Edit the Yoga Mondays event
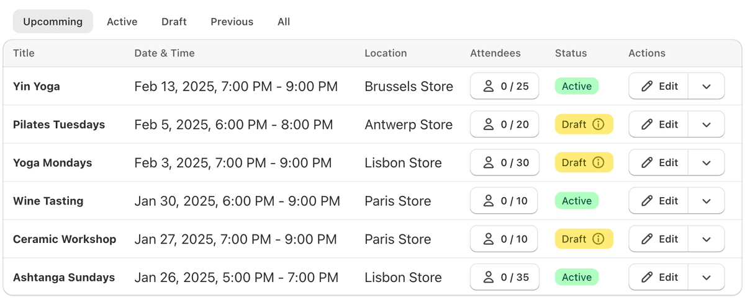Viewport: 745px width, 300px height. pyautogui.click(x=659, y=163)
